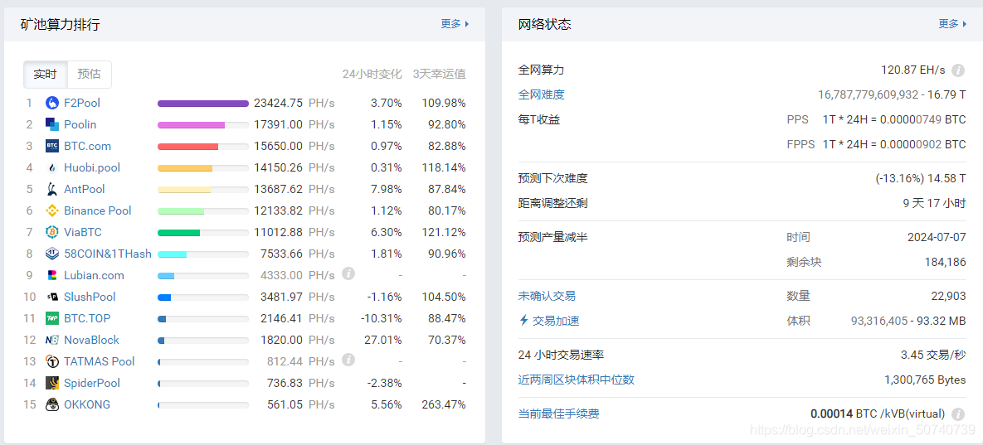Open the 全网难度 link
983x445 pixels.
[542, 94]
